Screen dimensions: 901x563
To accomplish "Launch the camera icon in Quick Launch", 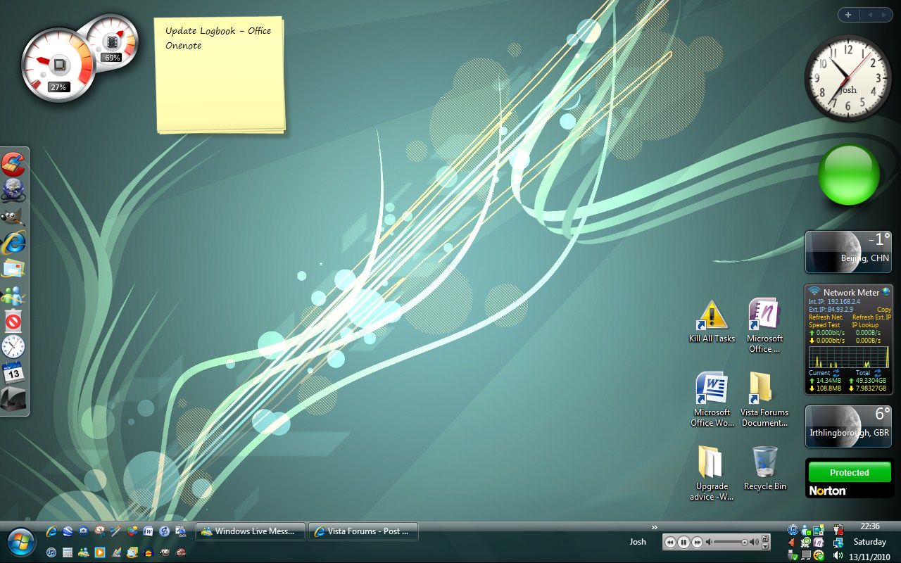I will (84, 531).
